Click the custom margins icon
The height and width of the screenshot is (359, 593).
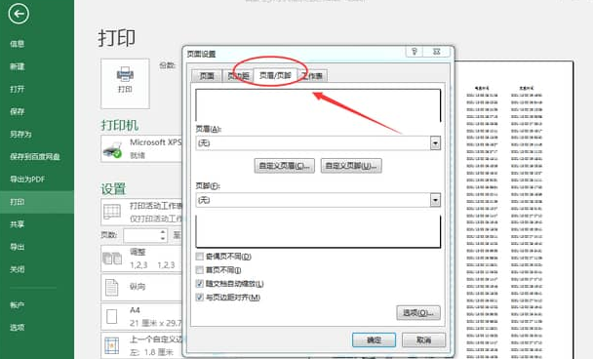point(111,345)
